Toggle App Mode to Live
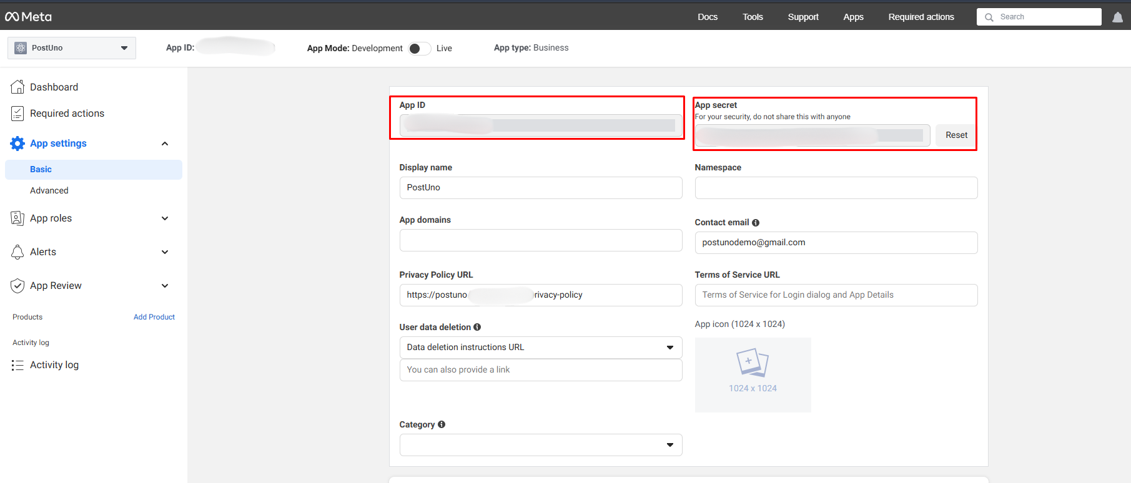 [x=419, y=49]
